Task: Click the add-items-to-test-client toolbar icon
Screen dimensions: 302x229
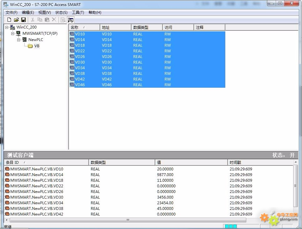Action: click(63, 20)
